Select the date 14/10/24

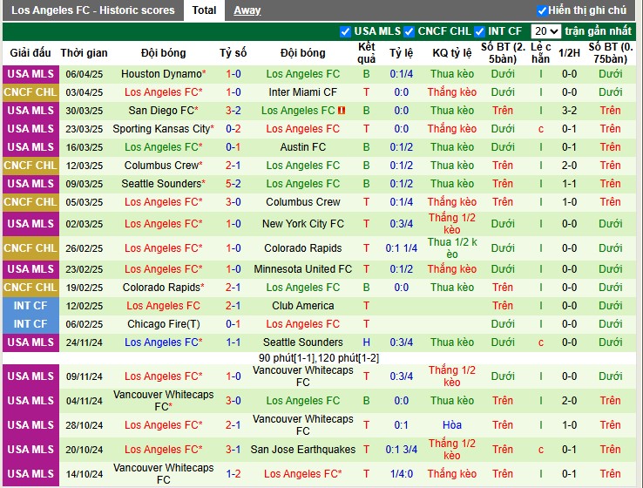coord(84,474)
